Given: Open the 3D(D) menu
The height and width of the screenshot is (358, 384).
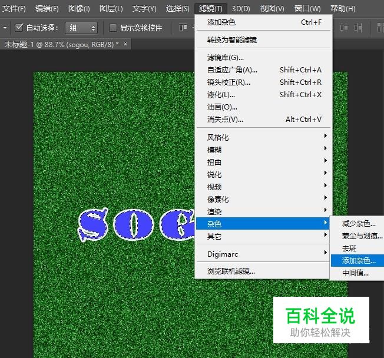Looking at the screenshot, I should (x=241, y=9).
